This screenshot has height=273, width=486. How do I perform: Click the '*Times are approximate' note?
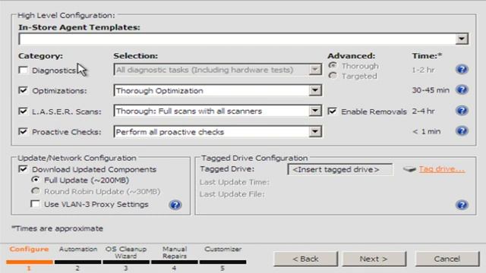58,228
